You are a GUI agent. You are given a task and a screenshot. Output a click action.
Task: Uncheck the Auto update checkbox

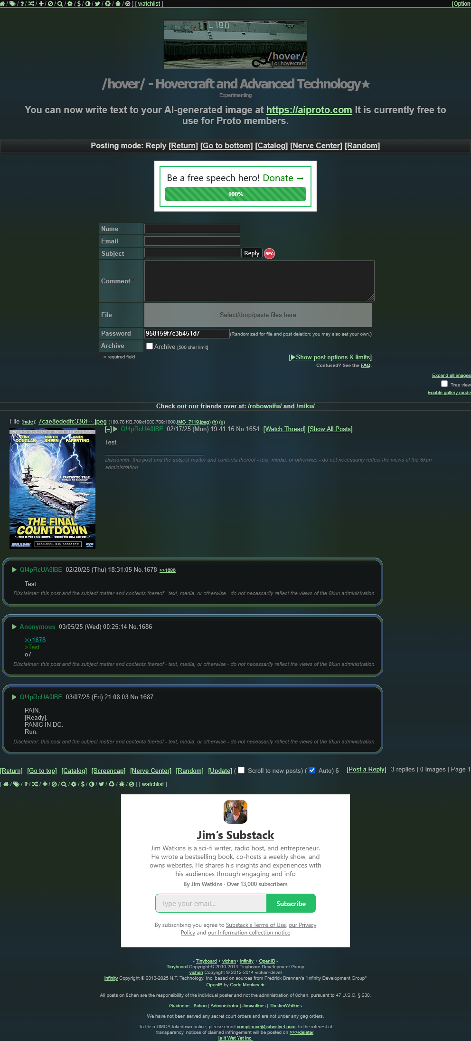[x=312, y=770]
